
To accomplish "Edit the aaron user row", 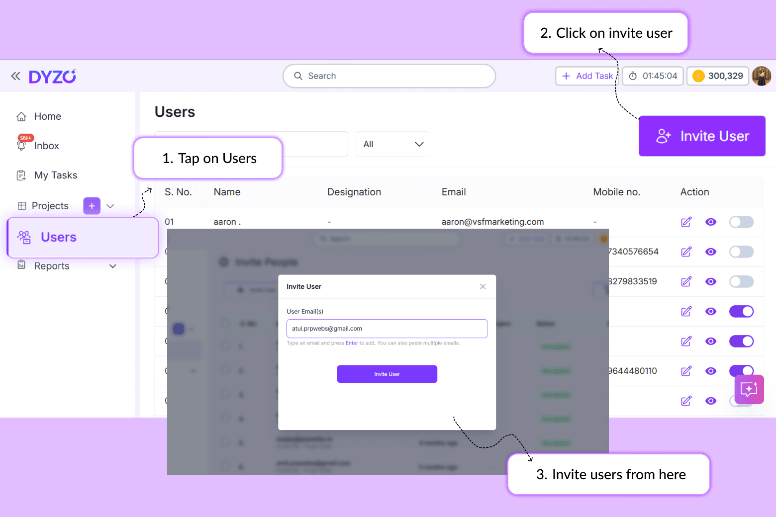I will click(x=686, y=222).
